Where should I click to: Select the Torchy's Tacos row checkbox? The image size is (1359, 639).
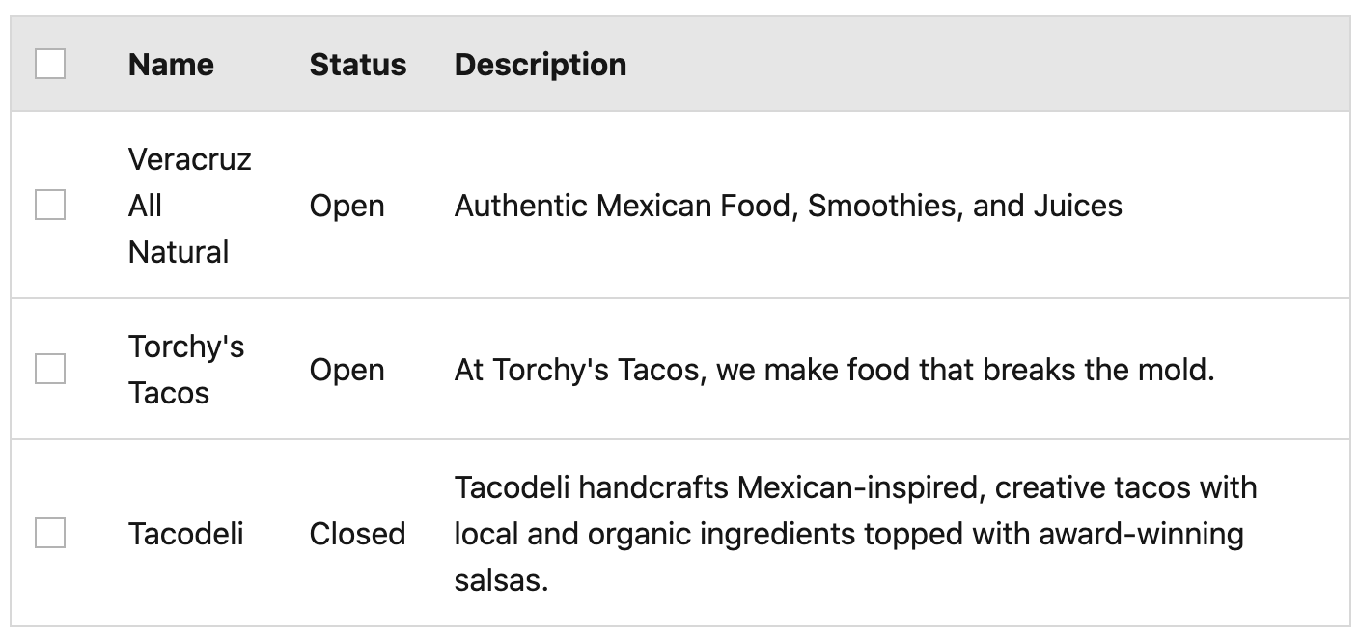click(50, 369)
